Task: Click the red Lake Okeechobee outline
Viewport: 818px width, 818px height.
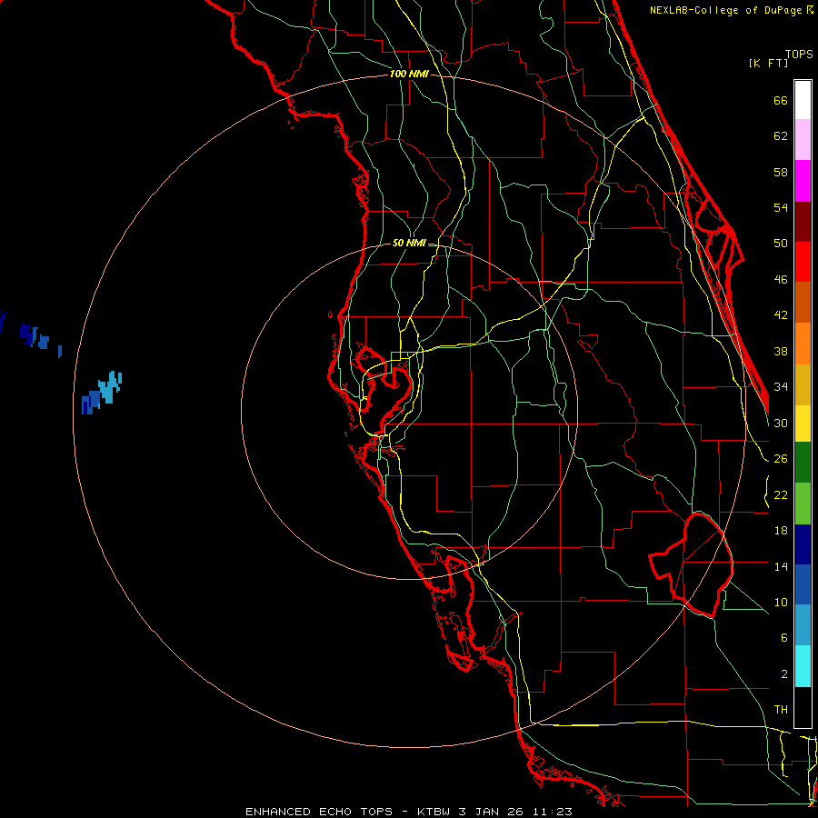Action: click(692, 565)
